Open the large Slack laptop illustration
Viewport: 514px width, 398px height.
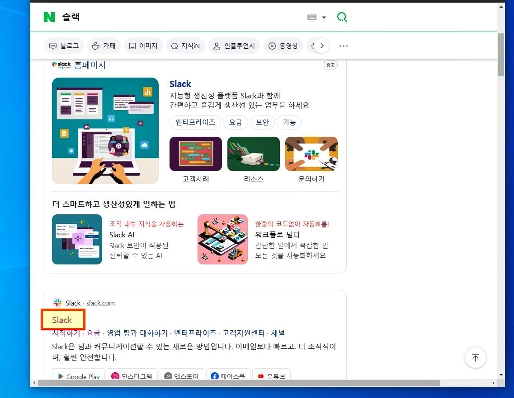click(105, 130)
